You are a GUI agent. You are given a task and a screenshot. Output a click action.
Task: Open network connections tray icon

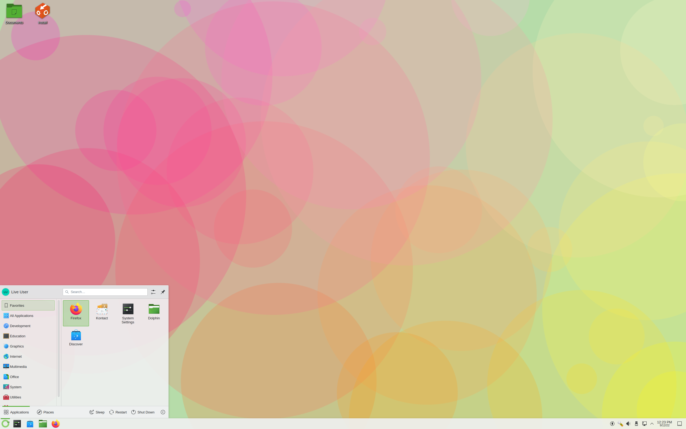[x=644, y=424]
